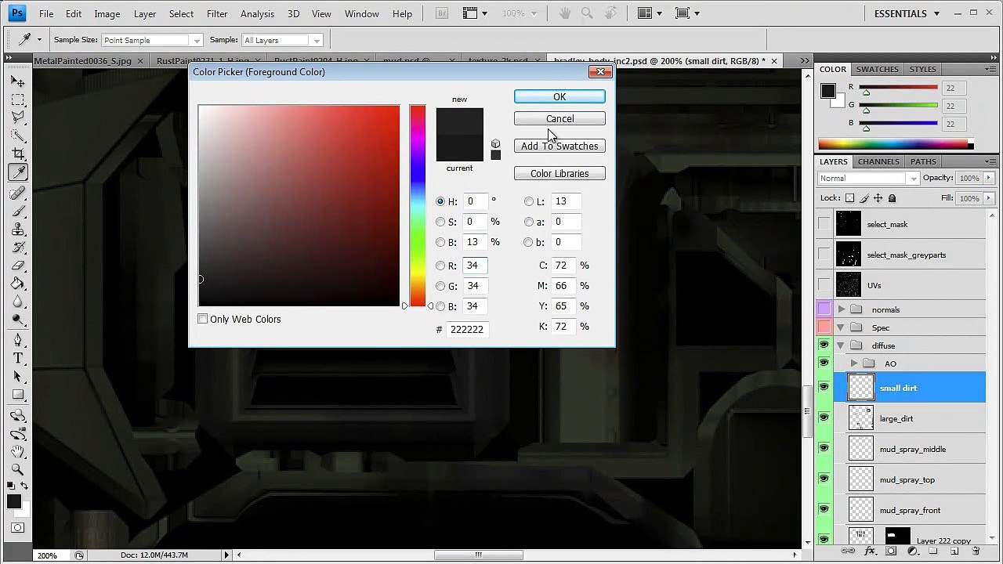Open the layer blend mode dropdown

coord(867,178)
